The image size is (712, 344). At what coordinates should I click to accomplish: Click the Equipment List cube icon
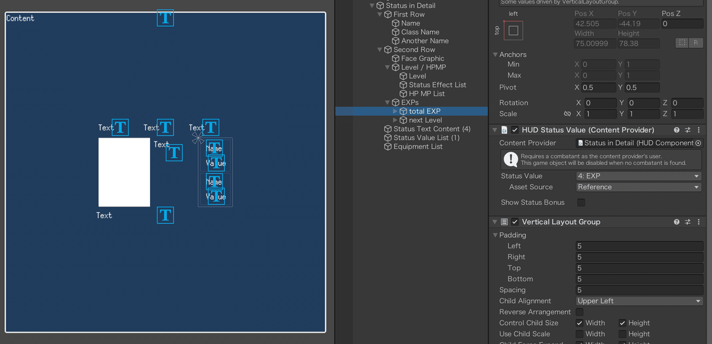pos(388,146)
